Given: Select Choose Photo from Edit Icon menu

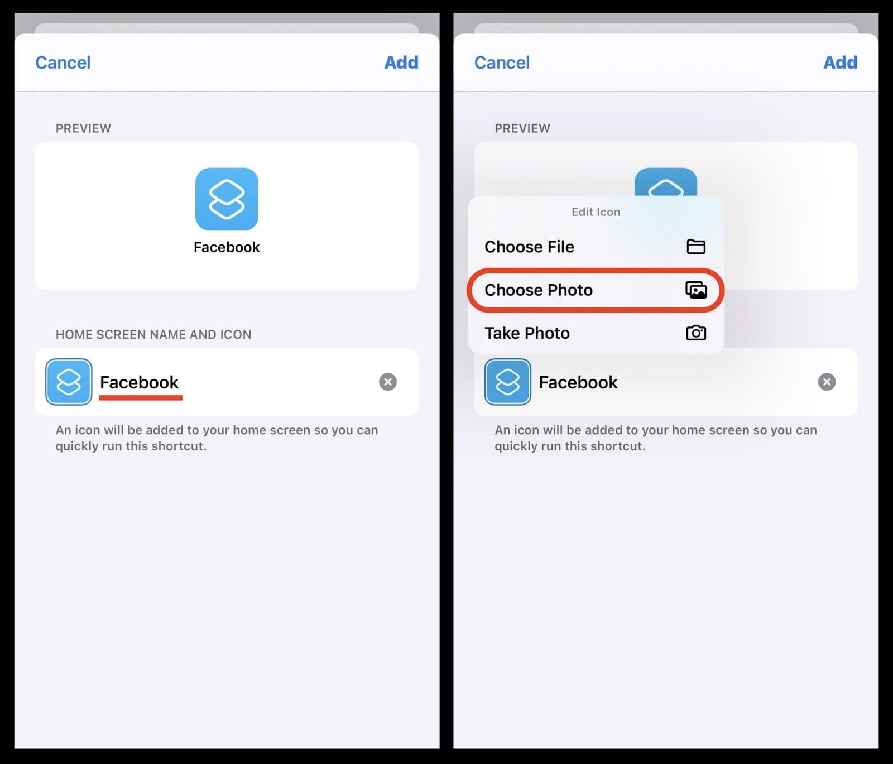Looking at the screenshot, I should coord(596,290).
